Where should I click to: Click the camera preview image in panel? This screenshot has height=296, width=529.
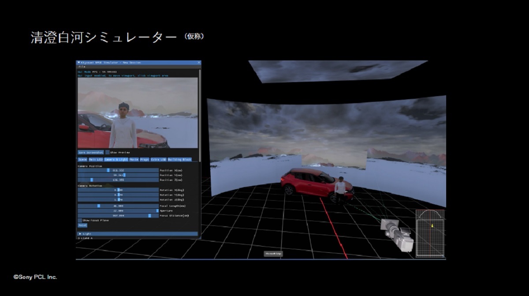[138, 113]
